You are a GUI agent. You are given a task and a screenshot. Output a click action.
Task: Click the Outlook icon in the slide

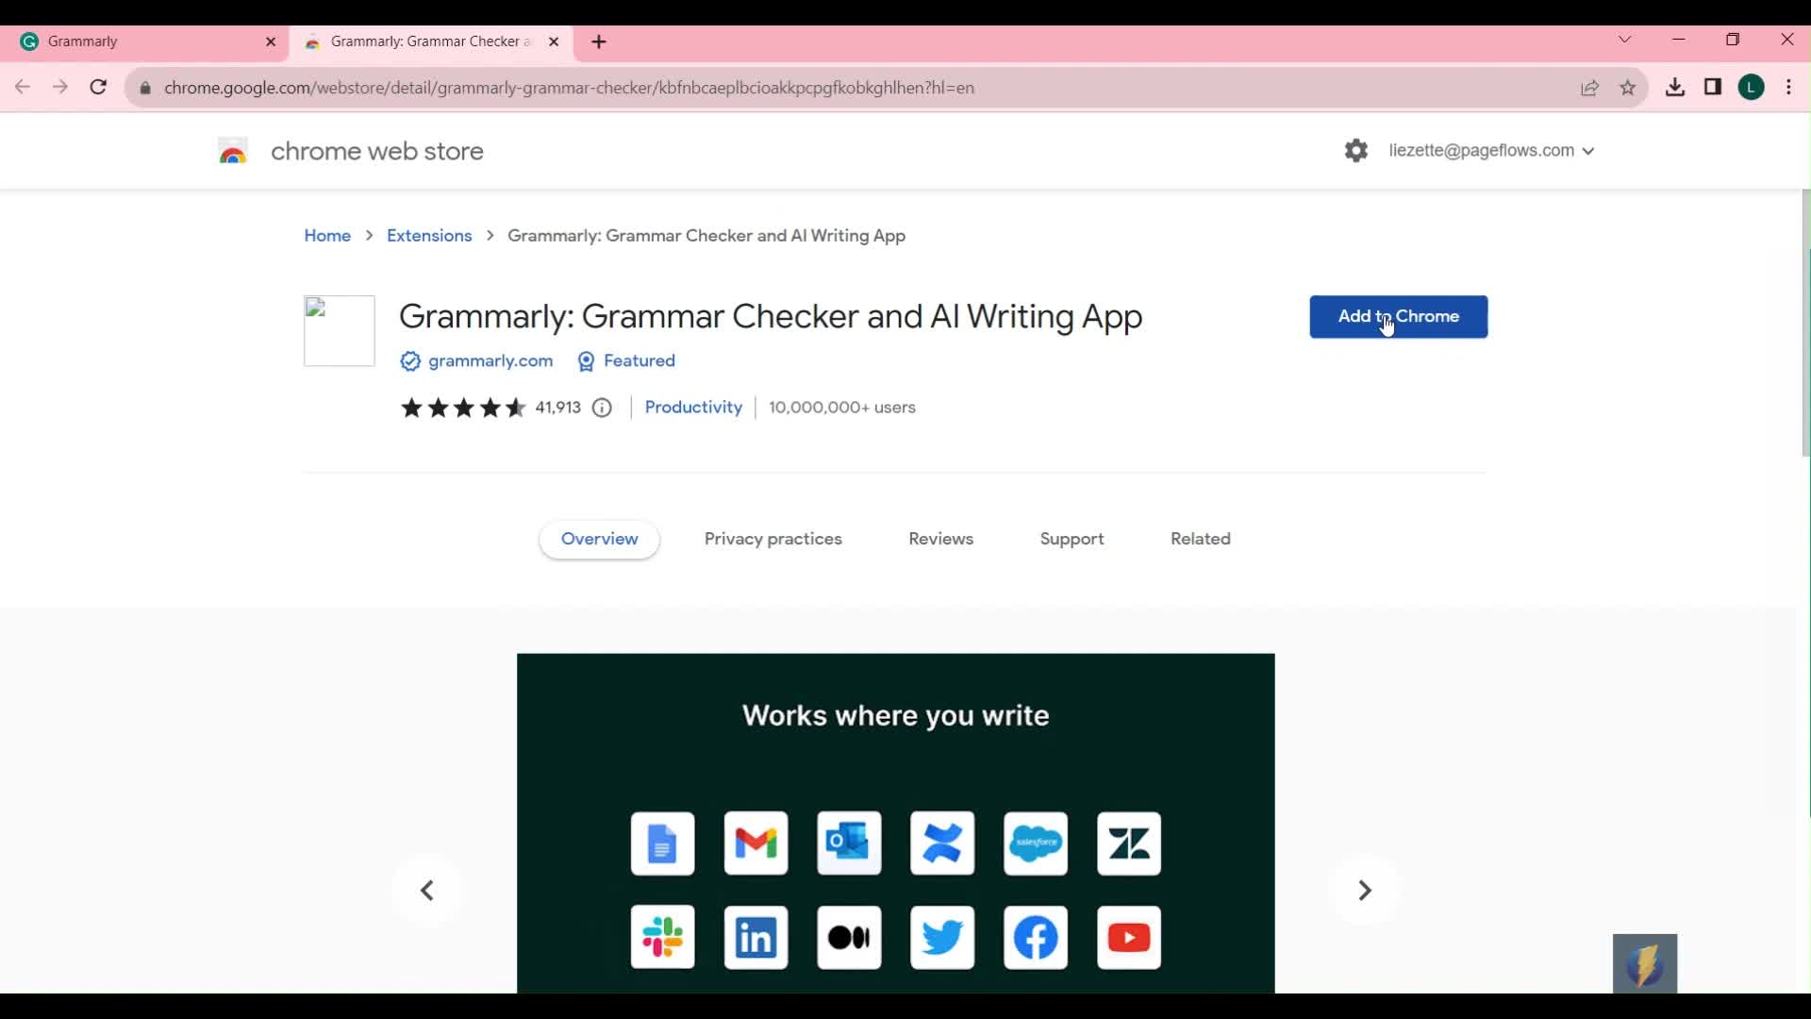click(849, 844)
